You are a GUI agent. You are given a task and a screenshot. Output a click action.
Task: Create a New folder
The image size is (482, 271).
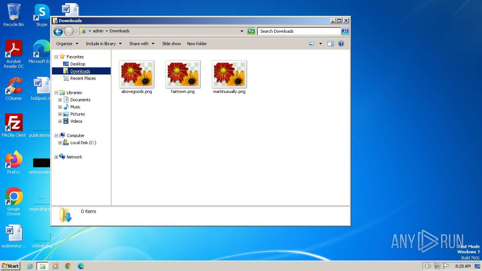pyautogui.click(x=197, y=44)
